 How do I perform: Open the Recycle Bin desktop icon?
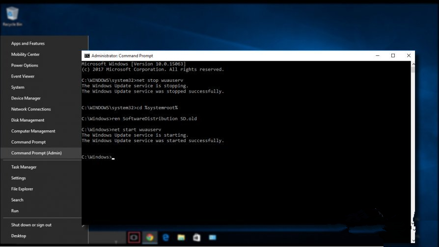[x=12, y=17]
